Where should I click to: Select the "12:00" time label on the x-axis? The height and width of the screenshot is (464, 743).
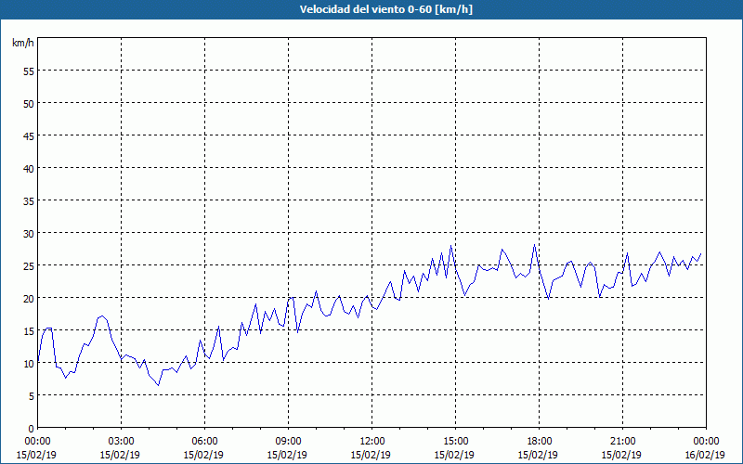point(372,442)
